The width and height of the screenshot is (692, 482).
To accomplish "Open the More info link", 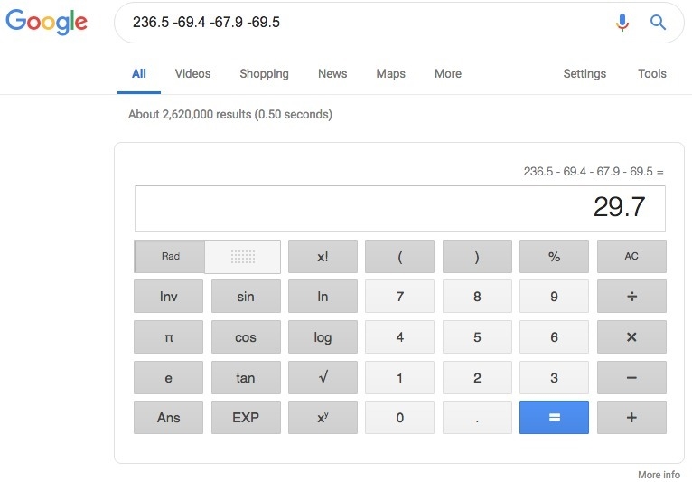I will [659, 475].
